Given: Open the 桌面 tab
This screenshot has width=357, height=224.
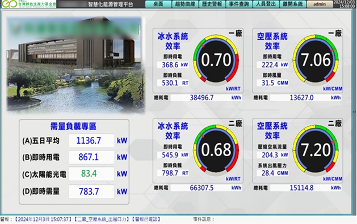Looking at the screenshot, I should pos(158,4).
